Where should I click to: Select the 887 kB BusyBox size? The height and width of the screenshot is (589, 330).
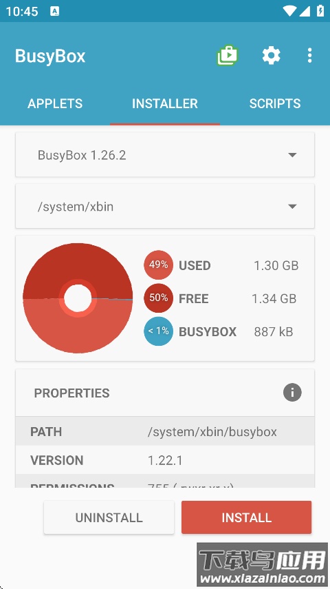point(274,331)
